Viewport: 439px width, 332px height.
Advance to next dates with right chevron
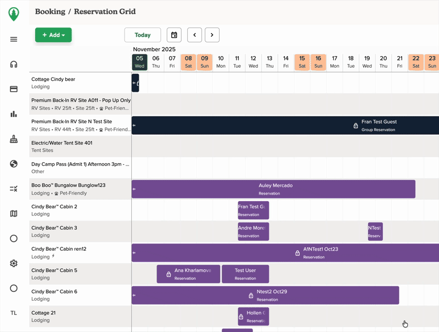pyautogui.click(x=212, y=35)
